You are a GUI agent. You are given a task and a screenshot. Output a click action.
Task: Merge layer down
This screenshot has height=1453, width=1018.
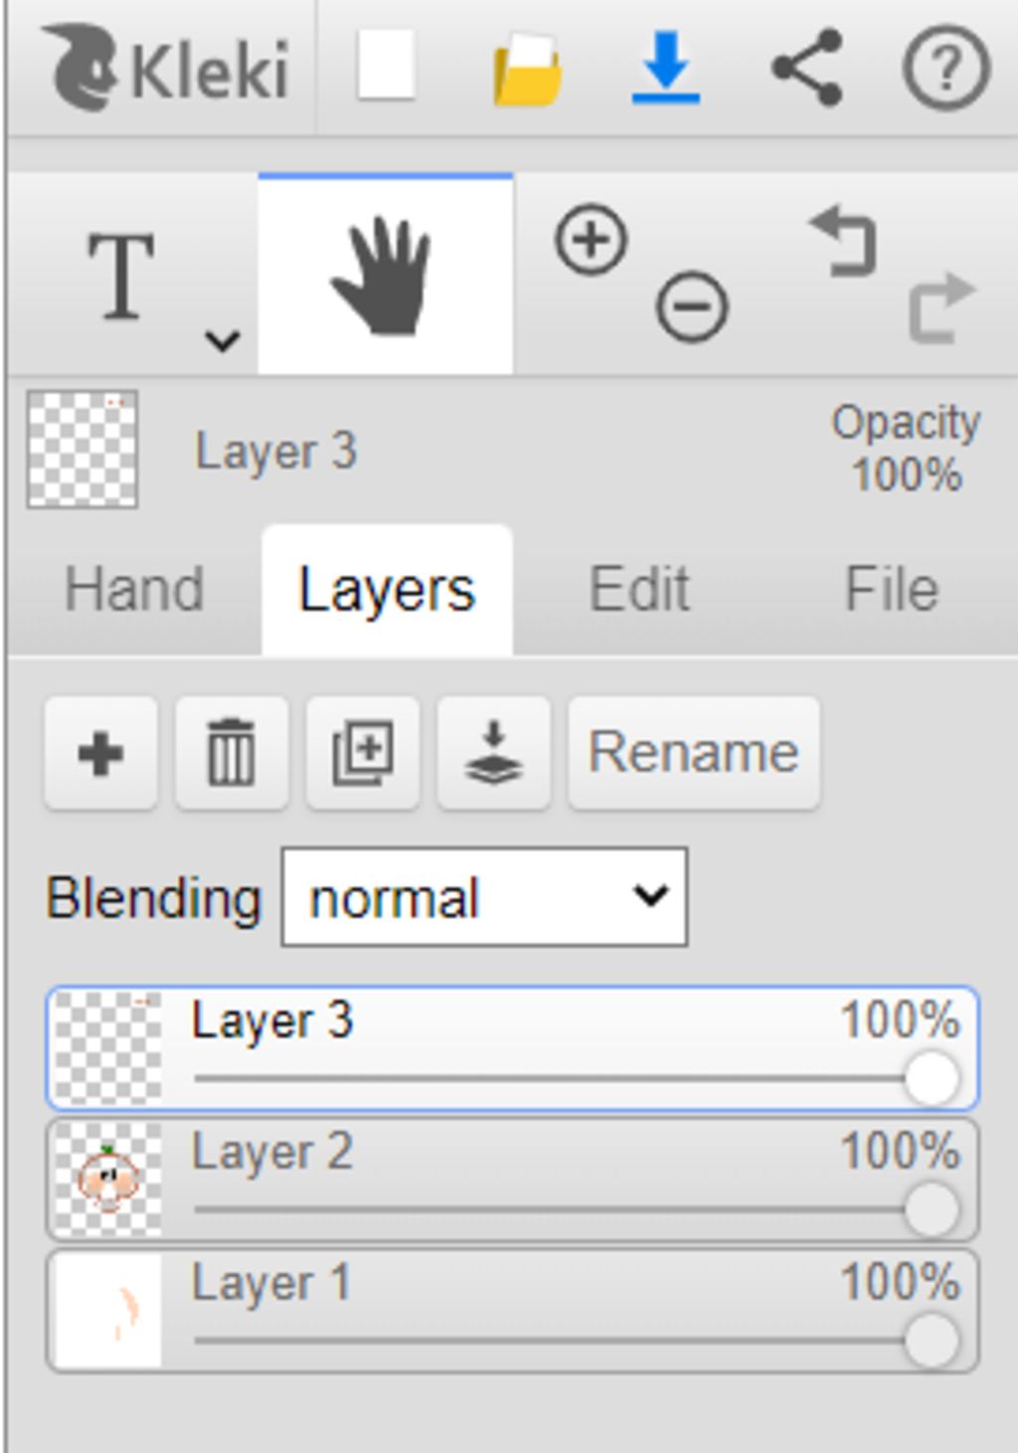point(494,753)
